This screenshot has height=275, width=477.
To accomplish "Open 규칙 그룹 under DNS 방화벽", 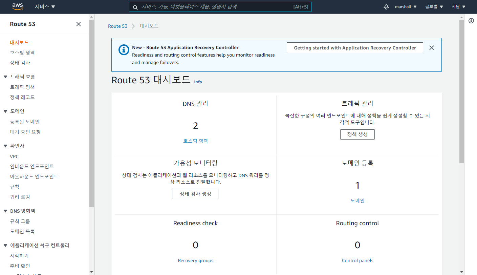I will 20,221.
